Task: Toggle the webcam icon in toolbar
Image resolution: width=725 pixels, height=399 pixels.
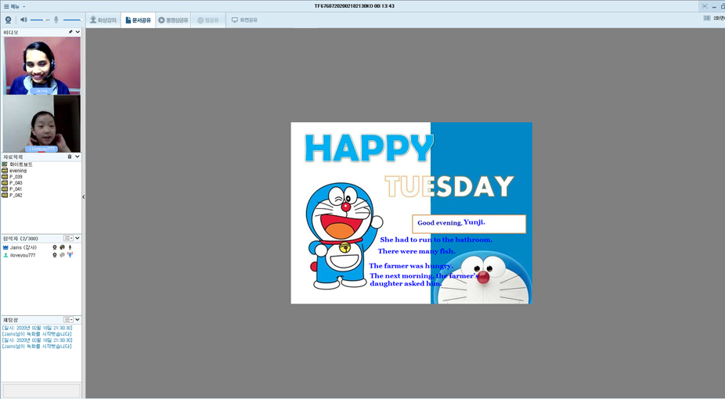Action: (8, 20)
